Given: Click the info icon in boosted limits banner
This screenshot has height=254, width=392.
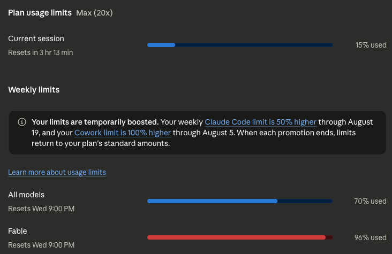Looking at the screenshot, I should pyautogui.click(x=22, y=122).
